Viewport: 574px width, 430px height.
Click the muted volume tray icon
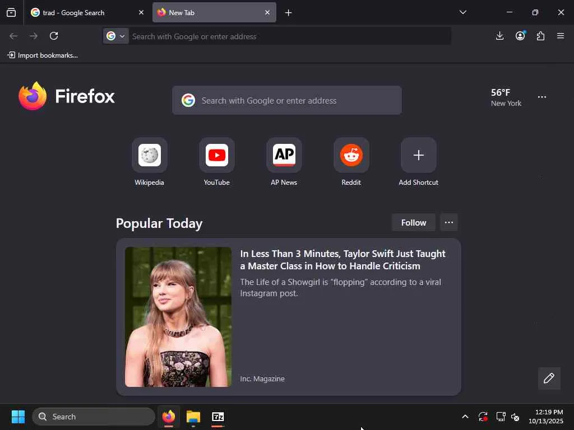tap(516, 417)
